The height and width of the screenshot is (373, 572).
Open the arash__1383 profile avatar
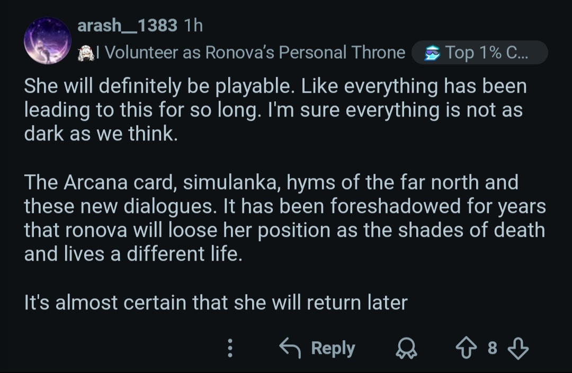48,40
